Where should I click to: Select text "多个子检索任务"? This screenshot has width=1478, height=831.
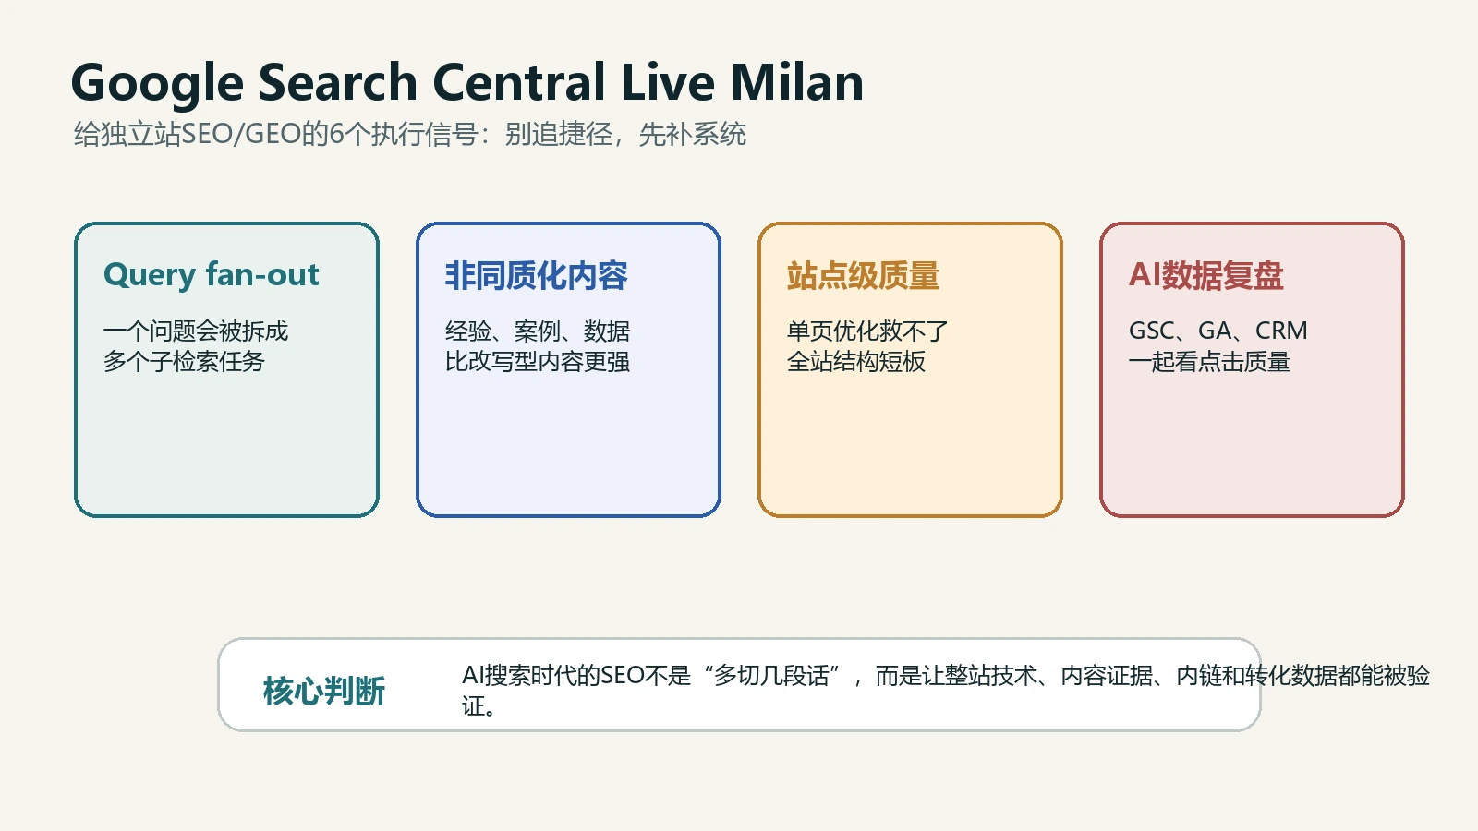(184, 361)
